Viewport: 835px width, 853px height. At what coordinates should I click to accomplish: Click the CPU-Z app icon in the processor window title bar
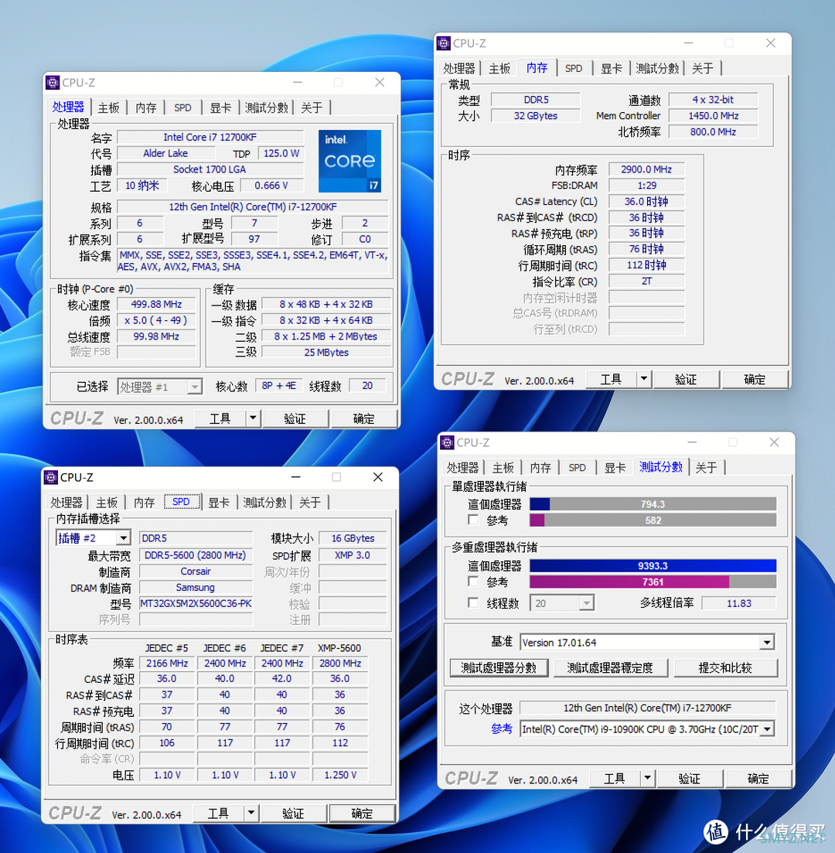tap(53, 83)
